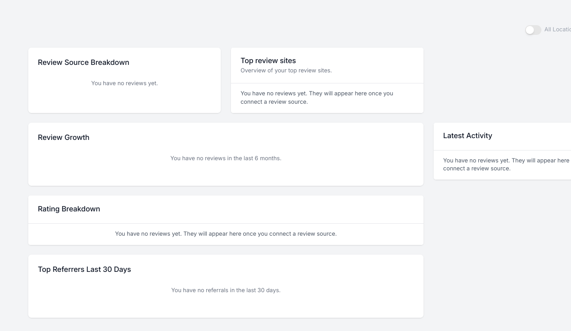Focus the Review Growth card panel
The height and width of the screenshot is (331, 571).
226,174
